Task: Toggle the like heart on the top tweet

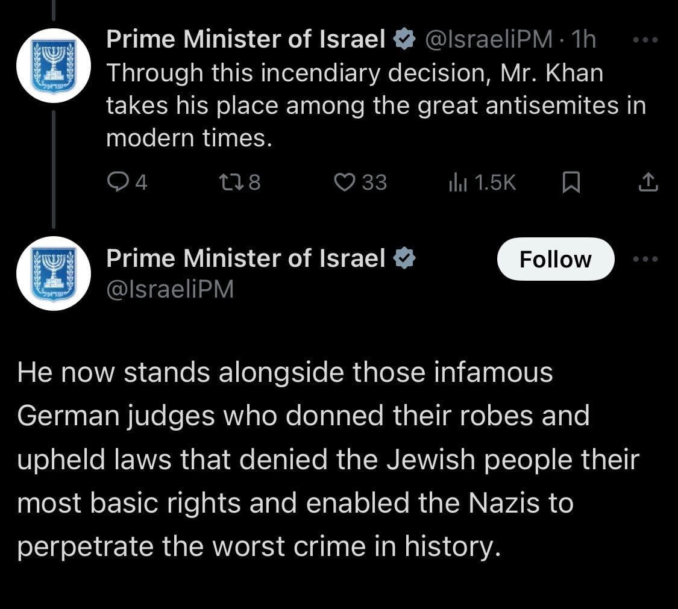Action: pyautogui.click(x=345, y=182)
